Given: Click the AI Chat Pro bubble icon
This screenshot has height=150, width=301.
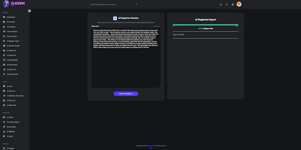Looking at the screenshot, I should (4, 91).
